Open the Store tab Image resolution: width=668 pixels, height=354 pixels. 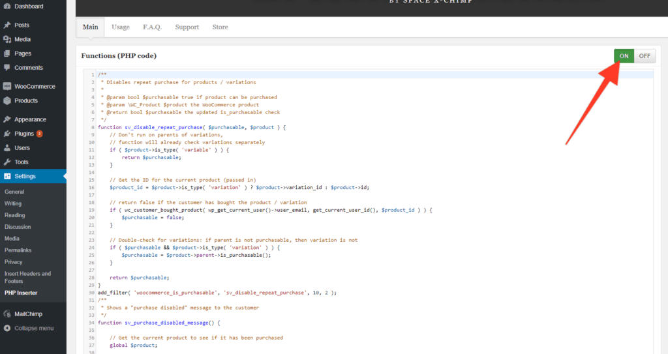(220, 27)
